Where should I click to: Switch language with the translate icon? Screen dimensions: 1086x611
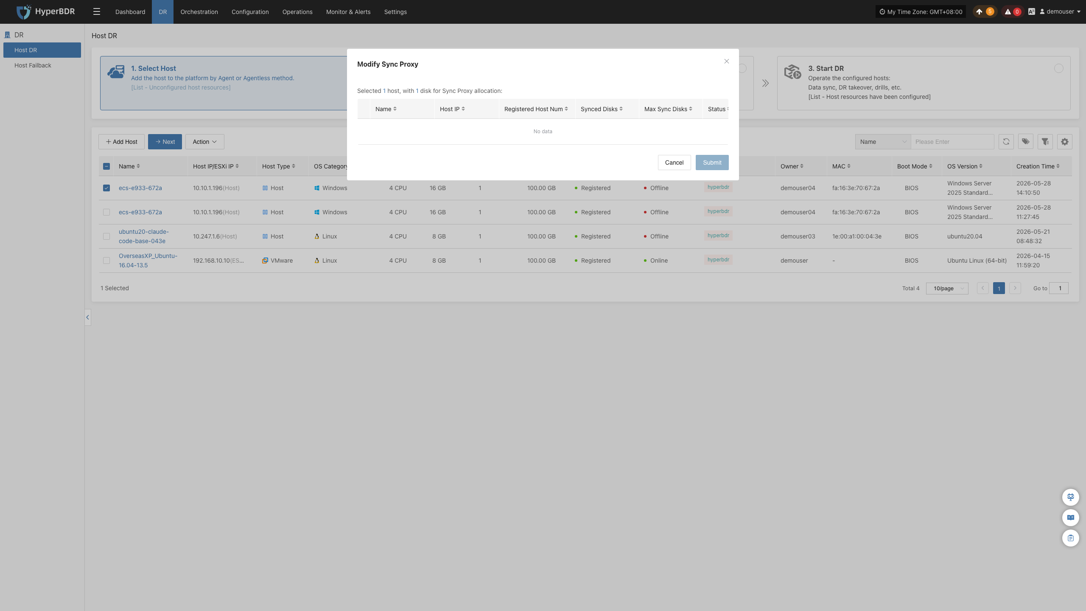(x=1032, y=12)
